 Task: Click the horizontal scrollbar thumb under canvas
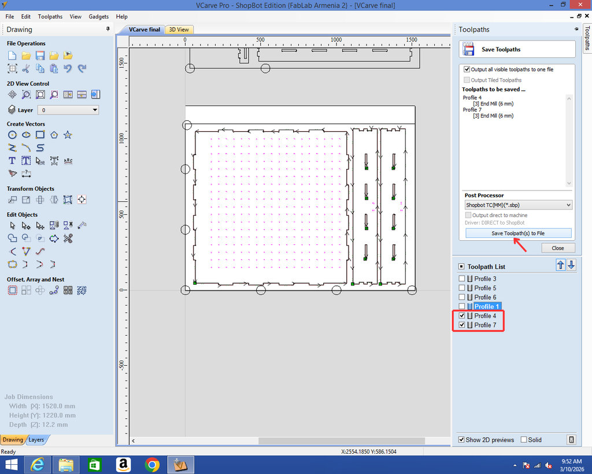341,441
